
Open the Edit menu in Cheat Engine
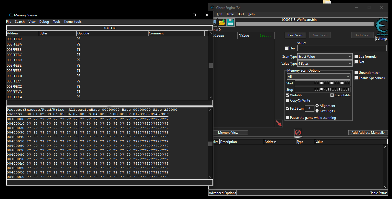tap(220, 14)
